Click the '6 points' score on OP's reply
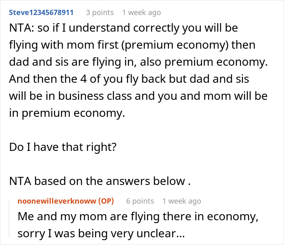The image size is (284, 245). point(140,201)
